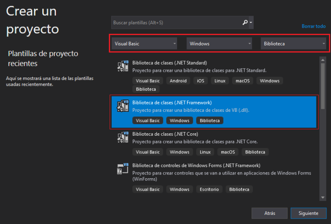Click the .NET Core class library icon

(x=123, y=138)
